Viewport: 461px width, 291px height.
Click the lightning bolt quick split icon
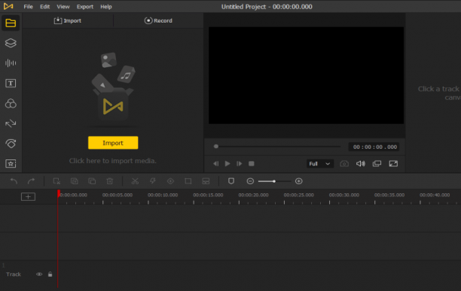[153, 181]
